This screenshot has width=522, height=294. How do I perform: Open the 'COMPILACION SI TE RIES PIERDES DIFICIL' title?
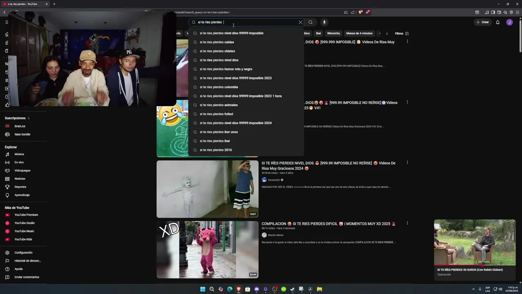329,224
